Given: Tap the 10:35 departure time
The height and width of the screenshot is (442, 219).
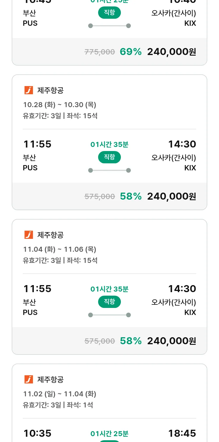Looking at the screenshot, I should click(37, 433).
